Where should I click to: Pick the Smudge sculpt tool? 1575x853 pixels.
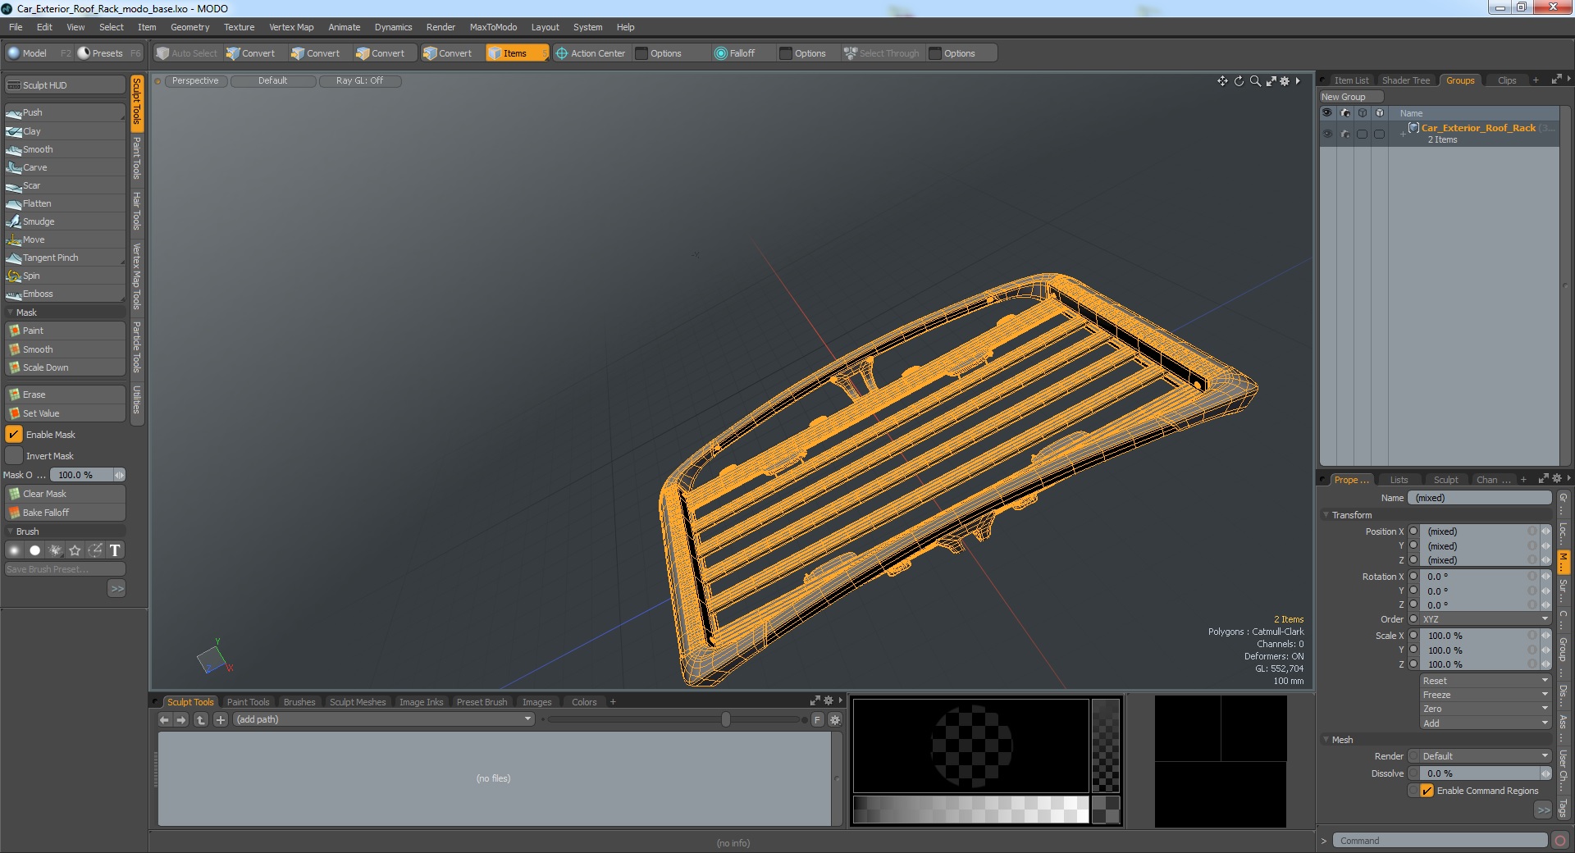(65, 221)
